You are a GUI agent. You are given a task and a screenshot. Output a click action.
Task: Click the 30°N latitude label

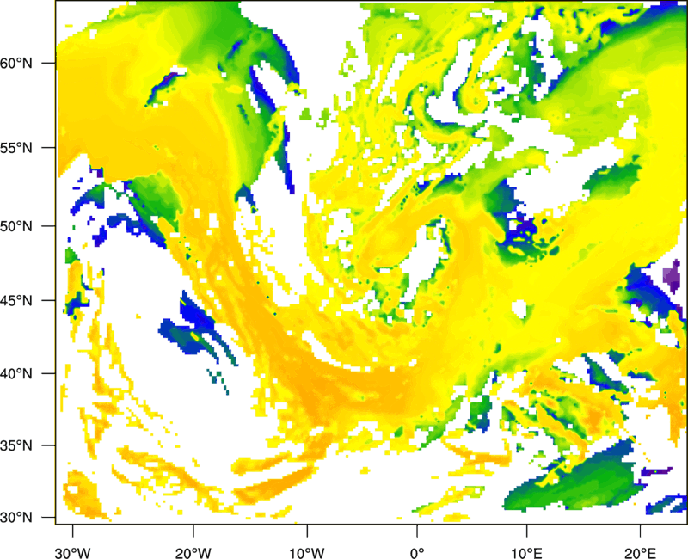click(16, 518)
